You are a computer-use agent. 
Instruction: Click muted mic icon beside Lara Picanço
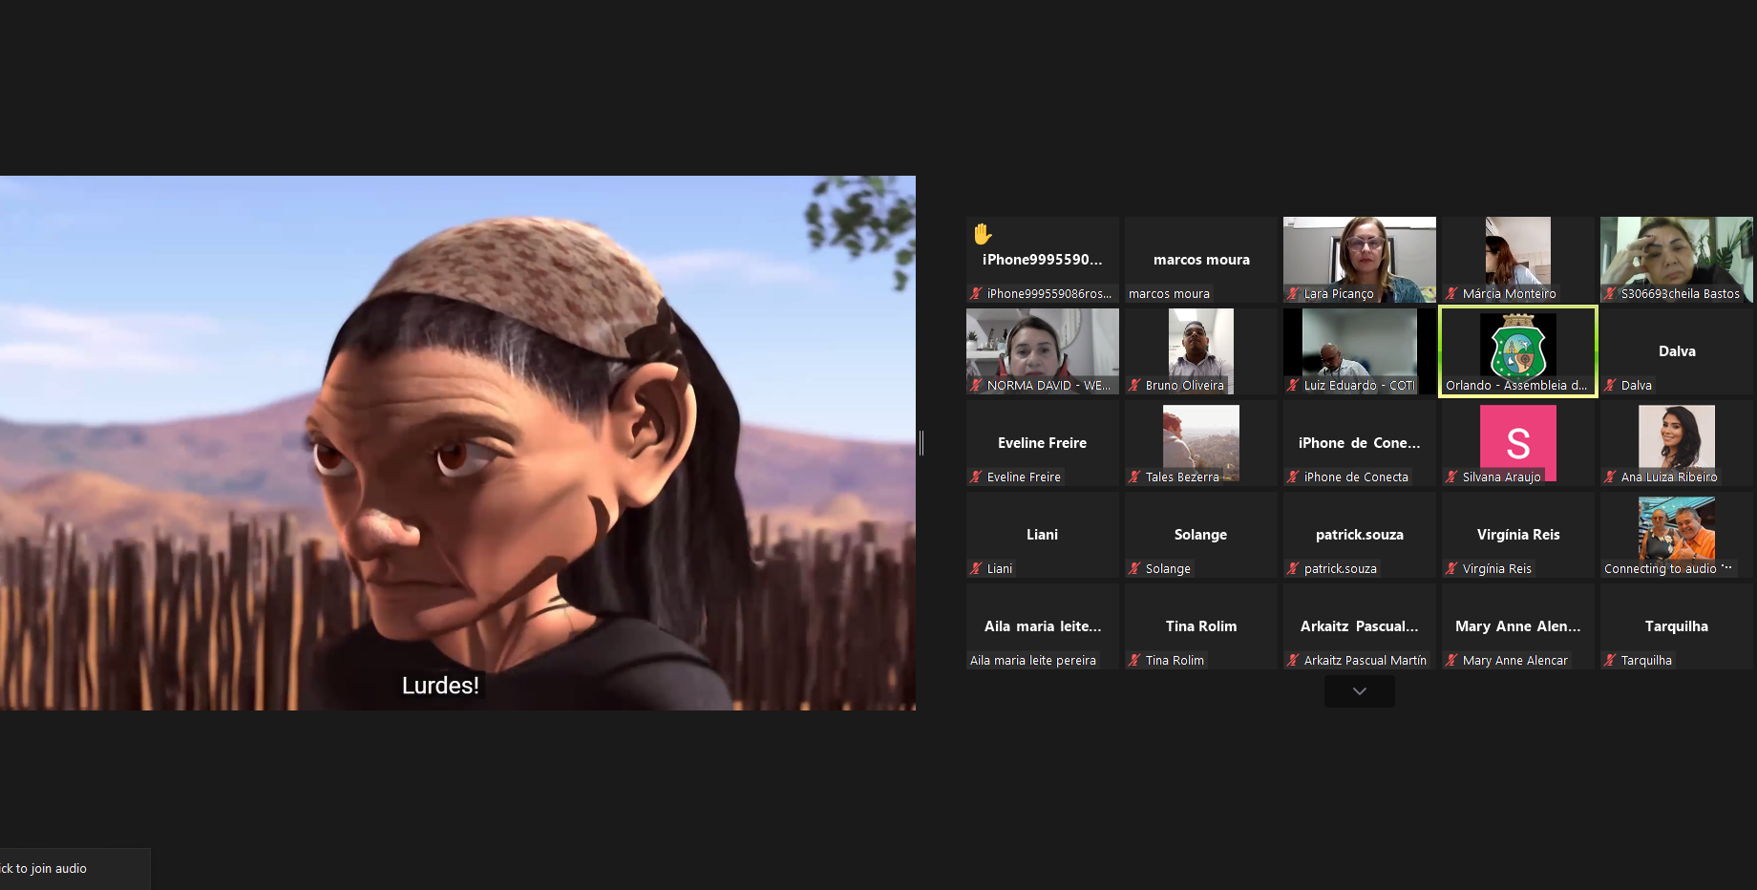point(1293,294)
